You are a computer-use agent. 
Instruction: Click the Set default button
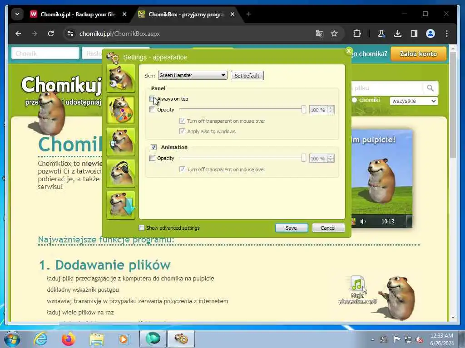(247, 76)
